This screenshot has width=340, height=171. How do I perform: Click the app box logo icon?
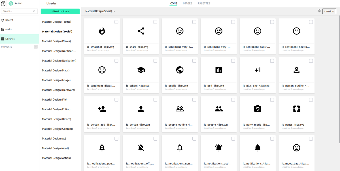tap(3, 3)
